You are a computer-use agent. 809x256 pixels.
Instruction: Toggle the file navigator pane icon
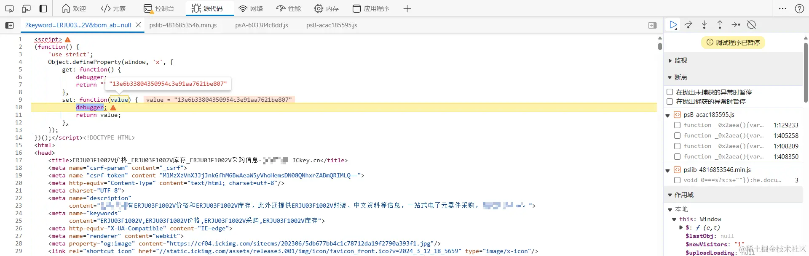pos(9,25)
